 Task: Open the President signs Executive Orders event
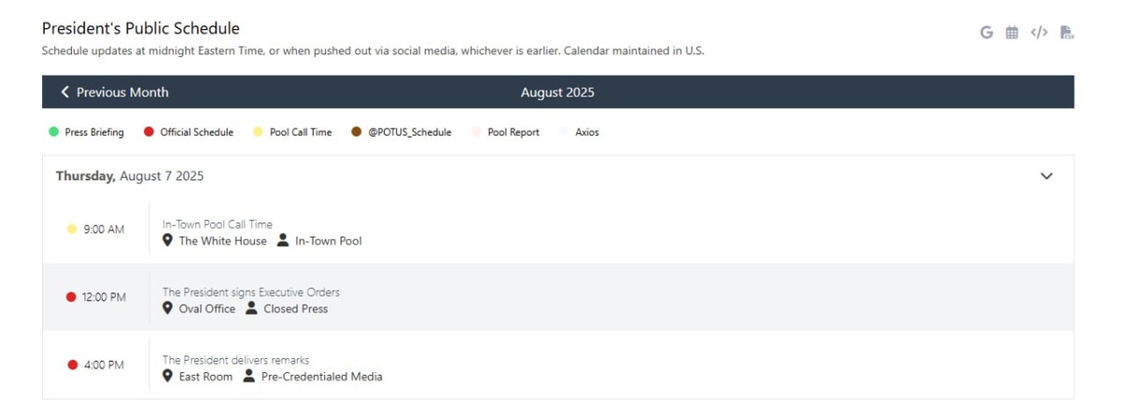(251, 292)
